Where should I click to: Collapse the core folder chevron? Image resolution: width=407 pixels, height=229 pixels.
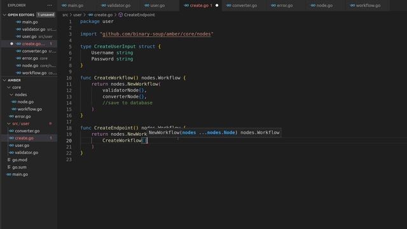tap(9, 88)
